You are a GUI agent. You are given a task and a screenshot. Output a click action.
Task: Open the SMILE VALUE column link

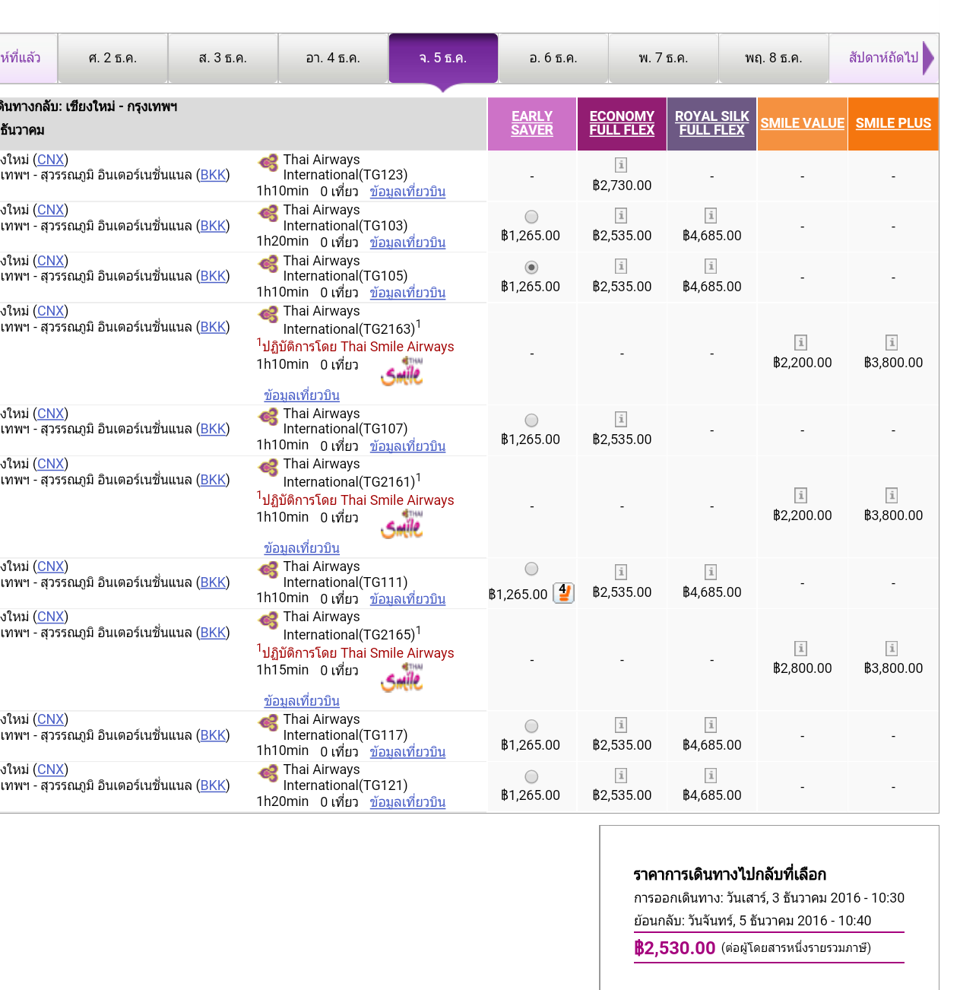(x=803, y=123)
